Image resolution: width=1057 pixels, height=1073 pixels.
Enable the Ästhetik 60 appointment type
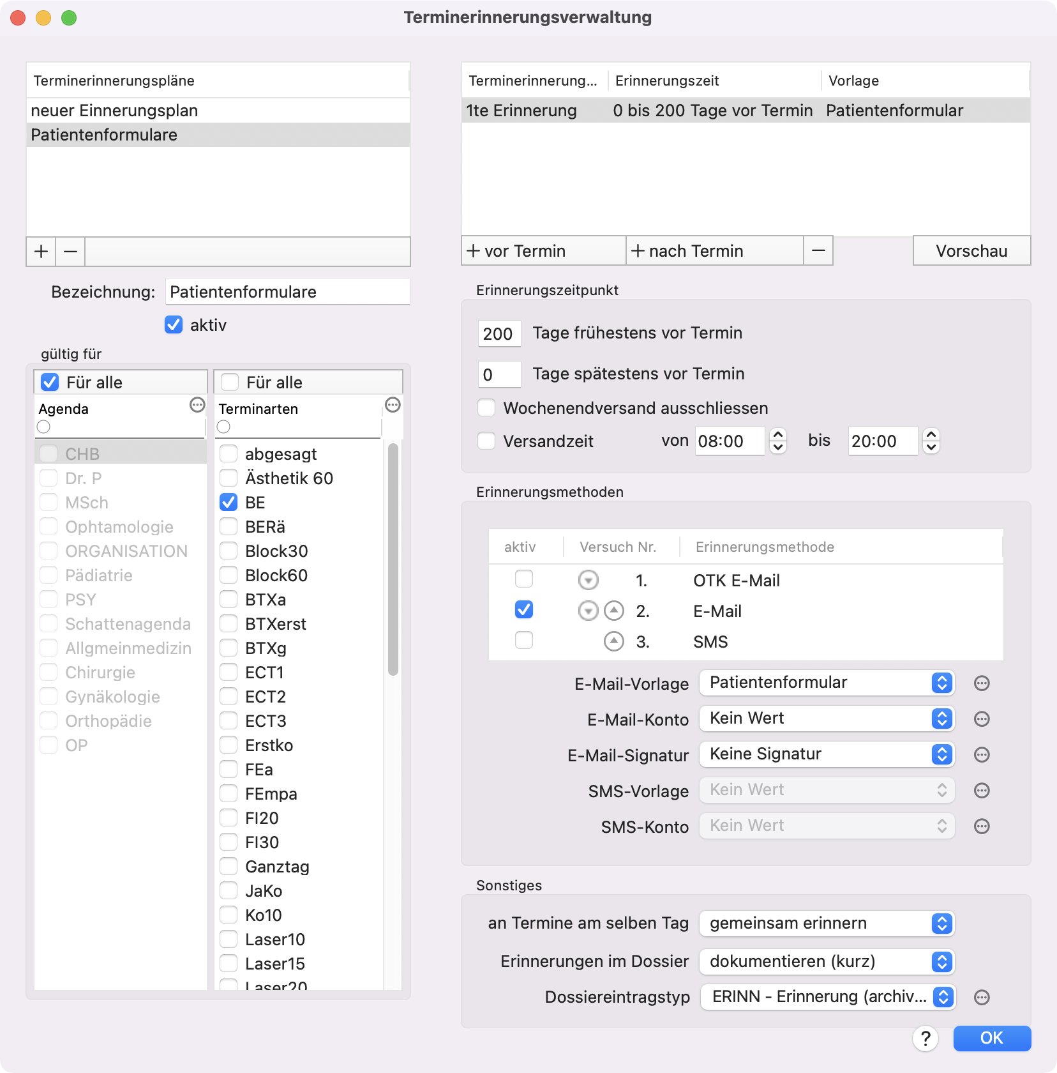pos(229,478)
